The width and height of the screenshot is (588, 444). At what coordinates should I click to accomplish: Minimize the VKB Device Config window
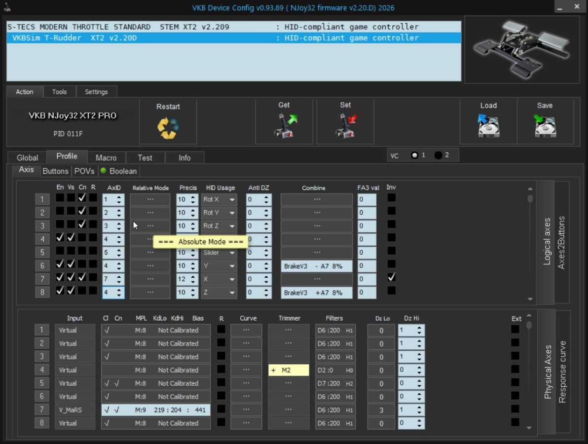[x=559, y=7]
